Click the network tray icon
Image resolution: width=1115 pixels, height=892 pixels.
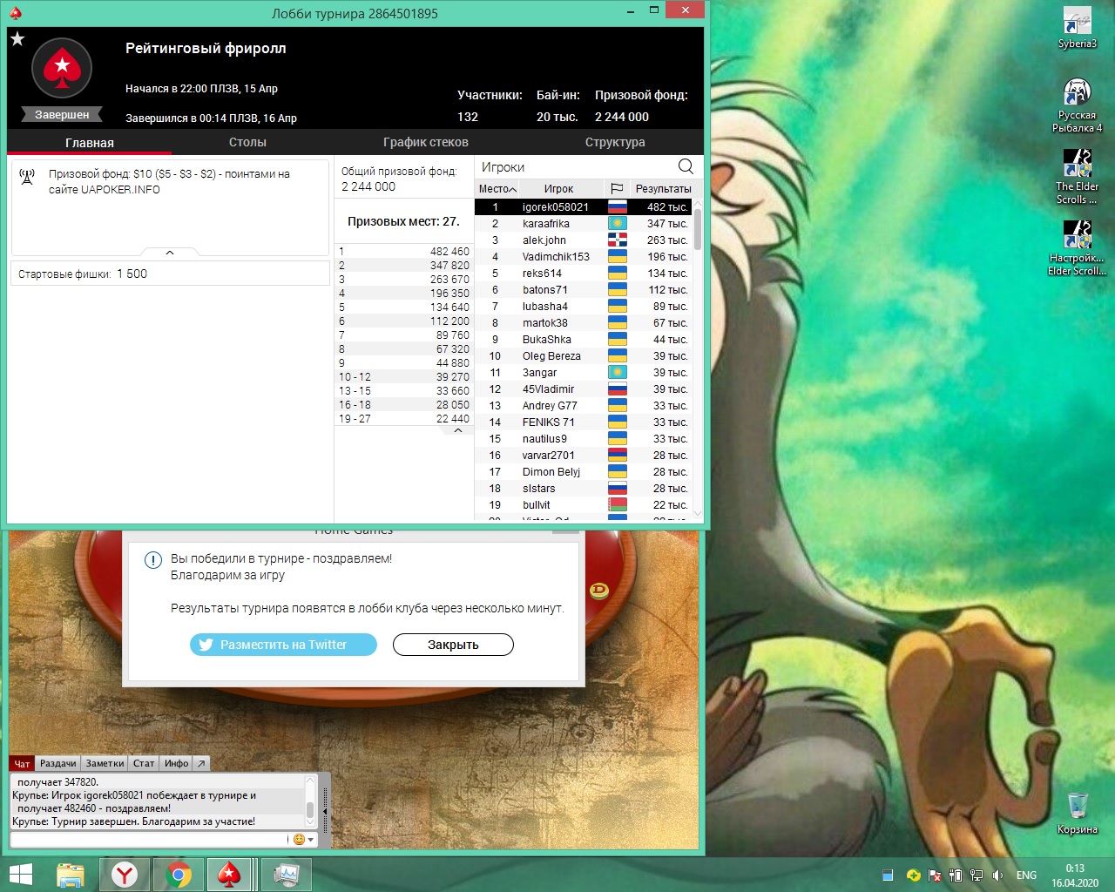(x=976, y=875)
